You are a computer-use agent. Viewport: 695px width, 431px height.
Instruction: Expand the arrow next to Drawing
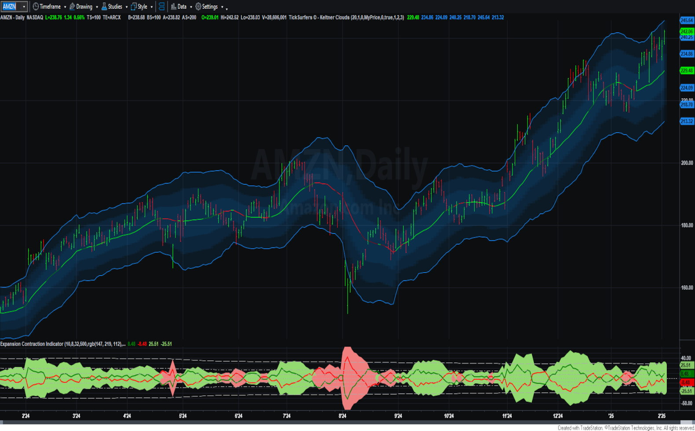pos(97,7)
